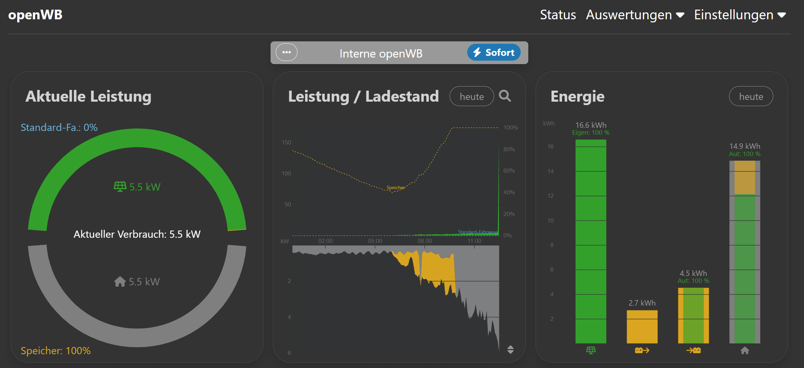
Task: Click the Energie panel heading
Action: [578, 96]
